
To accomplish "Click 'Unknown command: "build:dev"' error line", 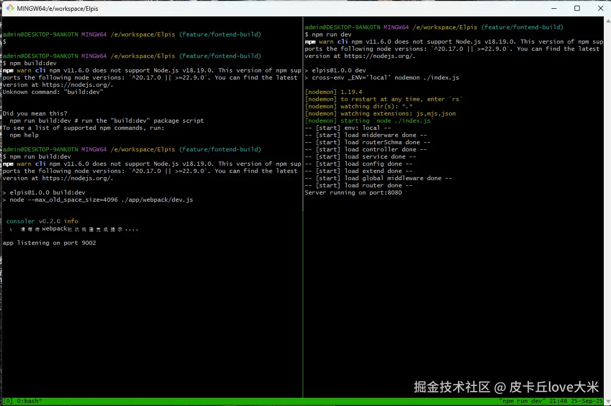I will (53, 92).
